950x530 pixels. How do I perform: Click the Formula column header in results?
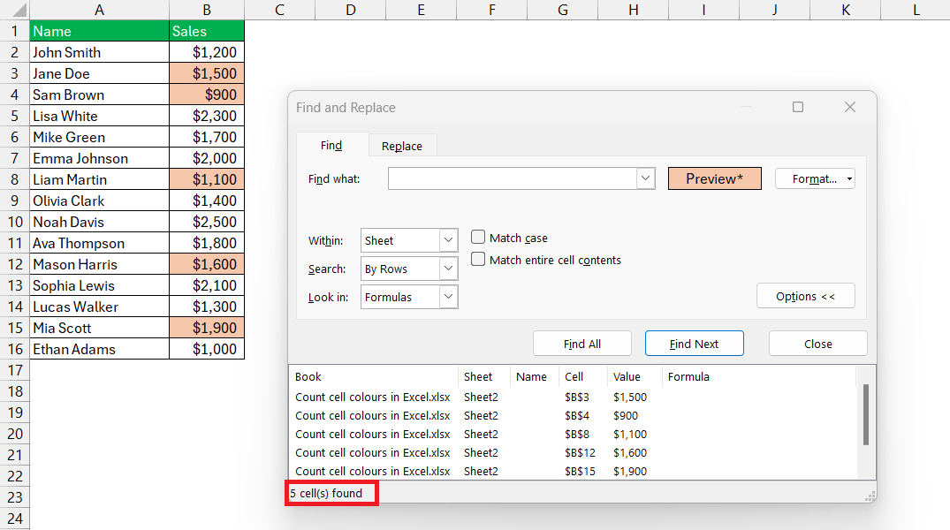click(x=758, y=377)
